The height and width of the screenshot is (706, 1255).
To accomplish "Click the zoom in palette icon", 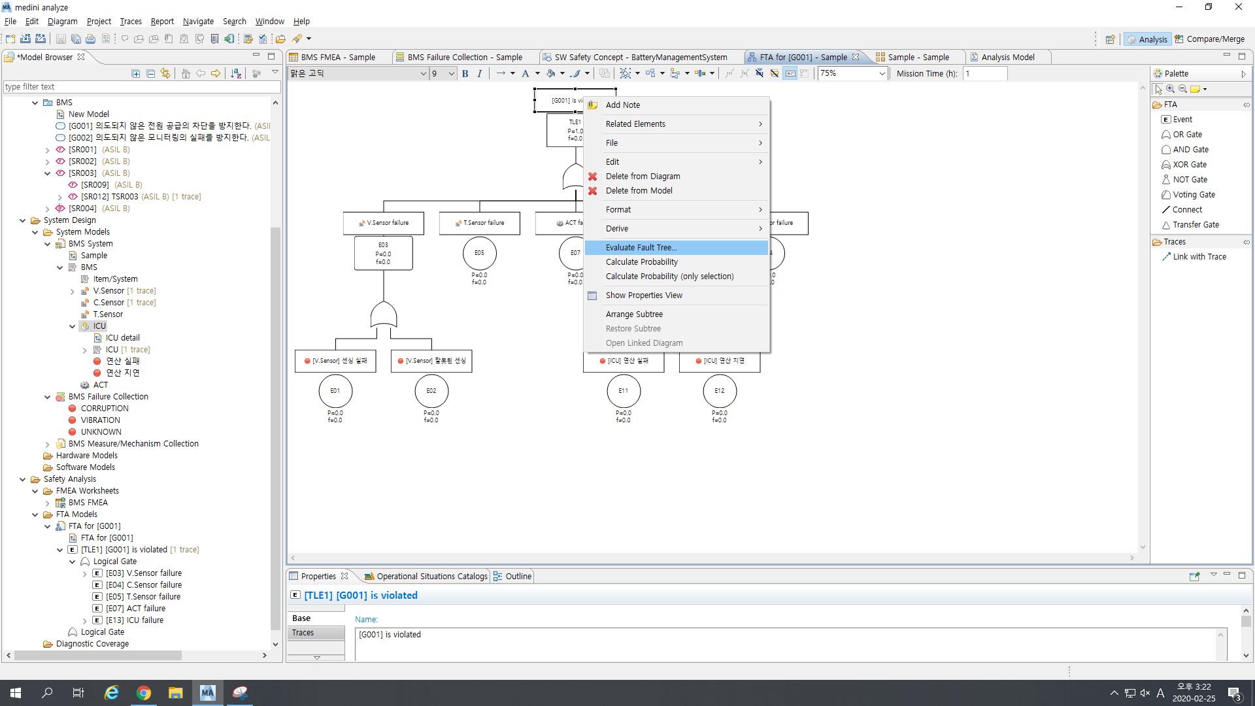I will (x=1170, y=89).
